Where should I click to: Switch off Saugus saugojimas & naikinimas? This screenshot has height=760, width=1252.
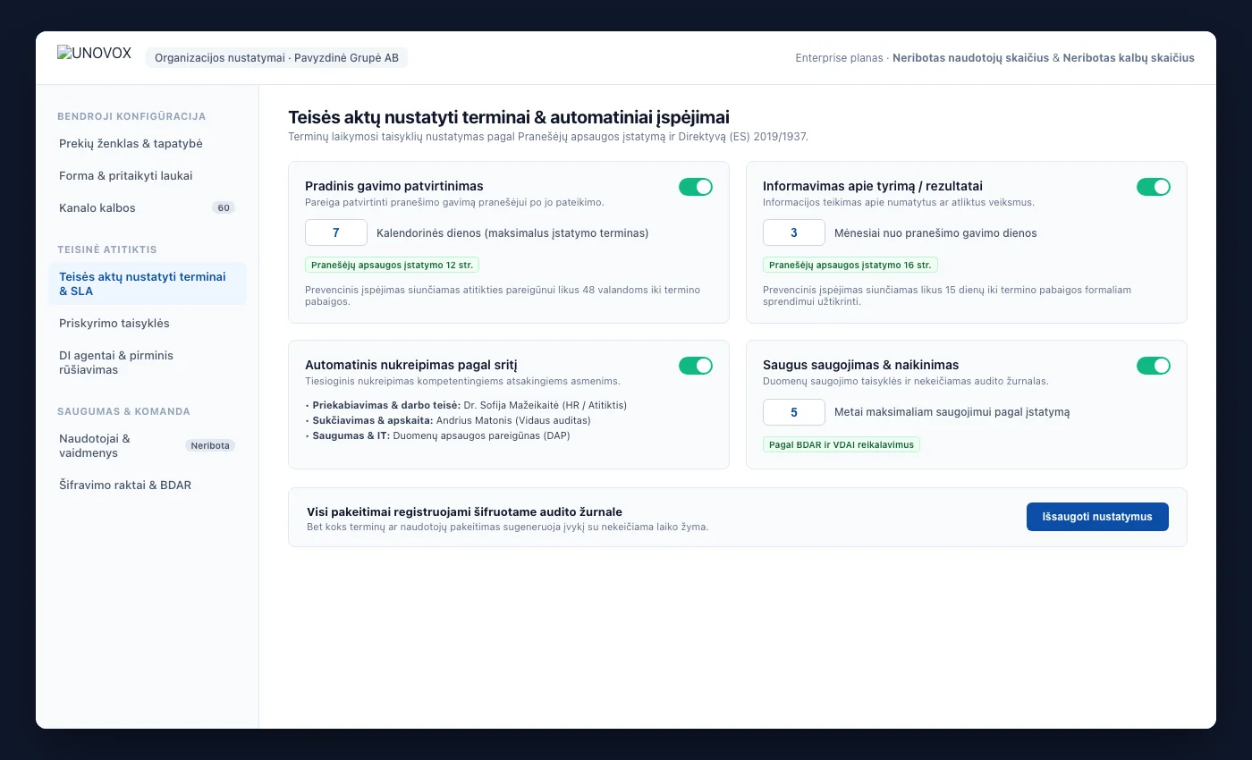[1154, 366]
